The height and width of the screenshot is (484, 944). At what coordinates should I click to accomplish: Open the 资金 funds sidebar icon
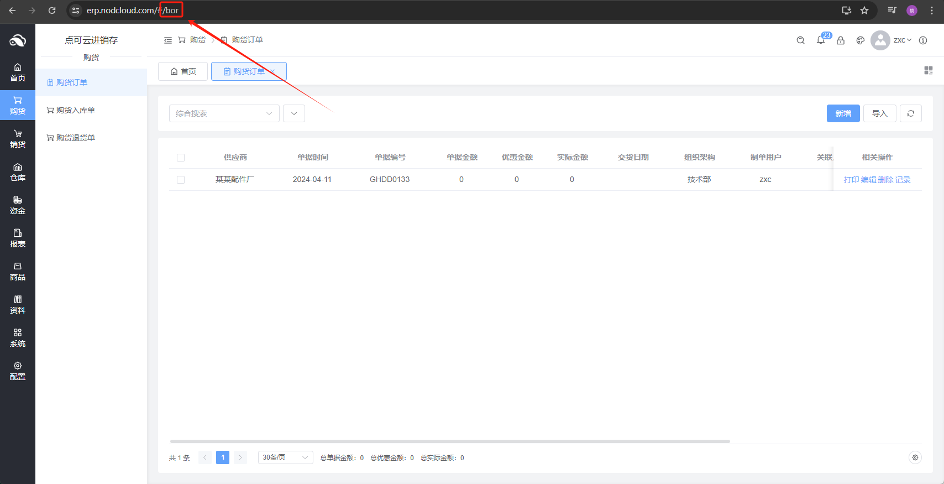(x=18, y=205)
